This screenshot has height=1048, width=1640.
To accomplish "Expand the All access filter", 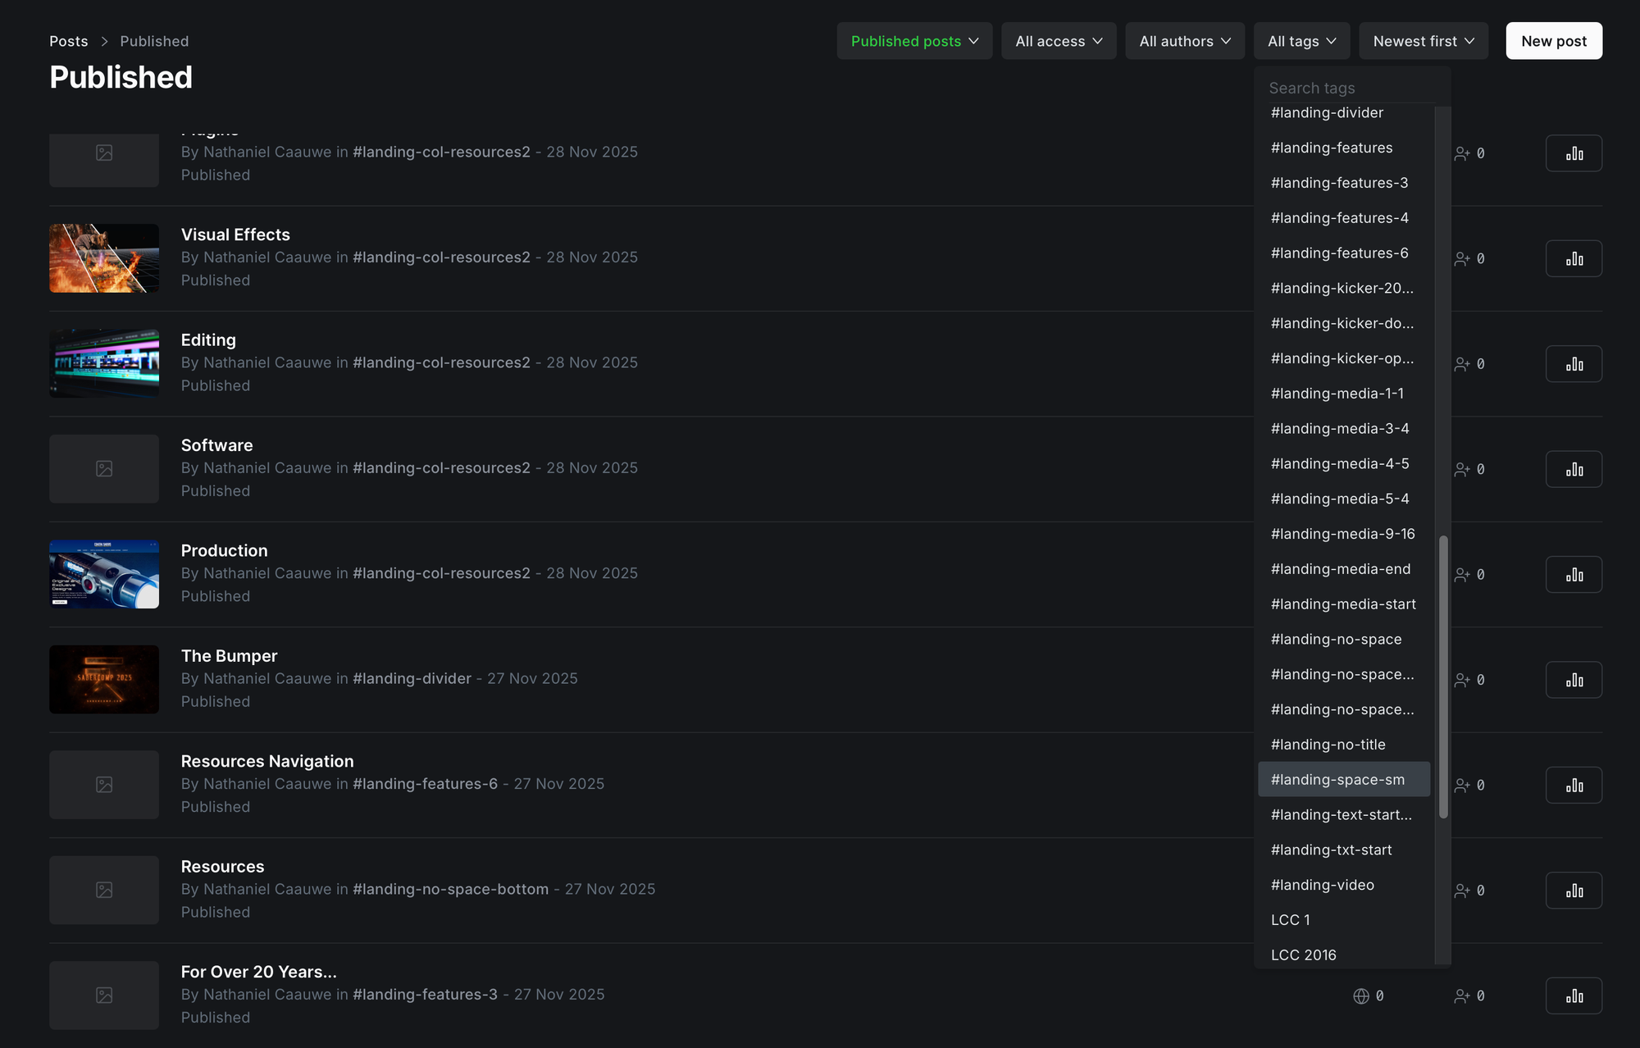I will [1059, 41].
